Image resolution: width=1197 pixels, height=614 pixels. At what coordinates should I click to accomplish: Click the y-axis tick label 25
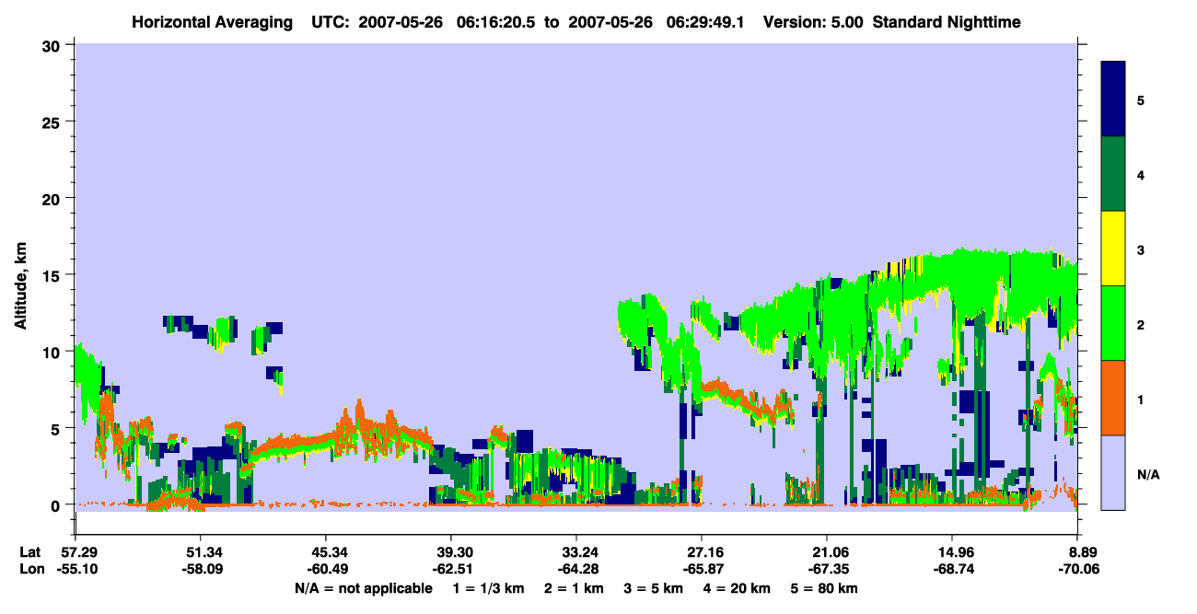(53, 122)
